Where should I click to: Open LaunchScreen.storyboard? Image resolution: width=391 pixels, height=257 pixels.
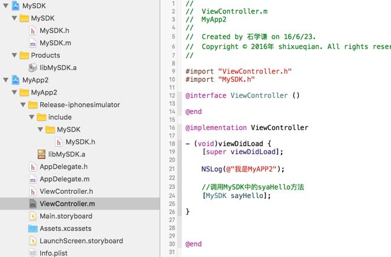tap(81, 241)
